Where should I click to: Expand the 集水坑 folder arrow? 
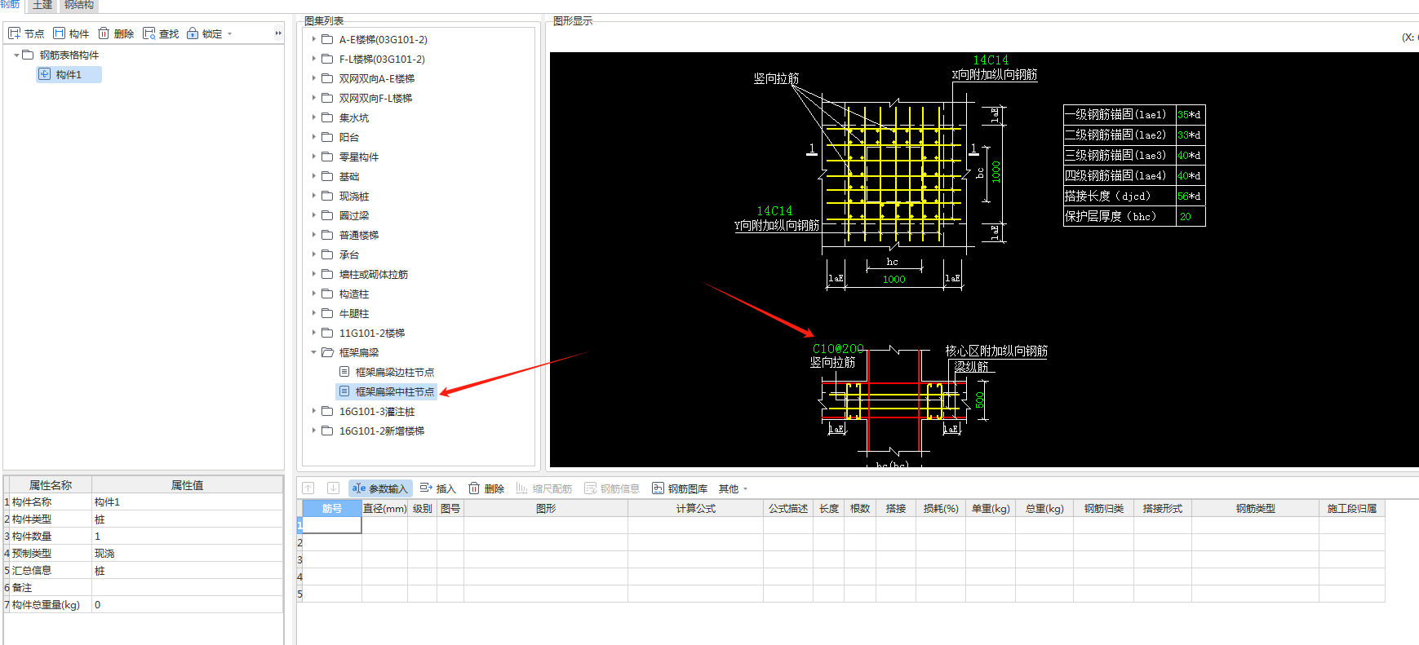[x=313, y=117]
